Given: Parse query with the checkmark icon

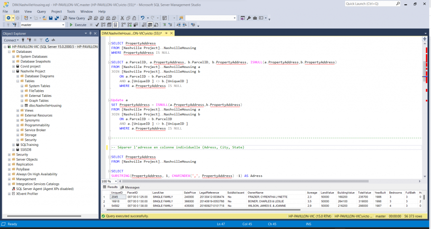Looking at the screenshot, I should tap(97, 25).
